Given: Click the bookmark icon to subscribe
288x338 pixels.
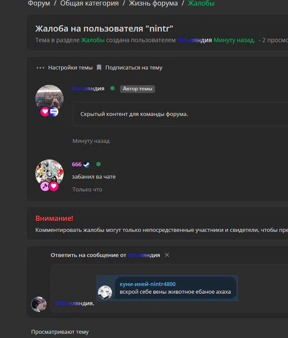Looking at the screenshot, I should 99,67.
